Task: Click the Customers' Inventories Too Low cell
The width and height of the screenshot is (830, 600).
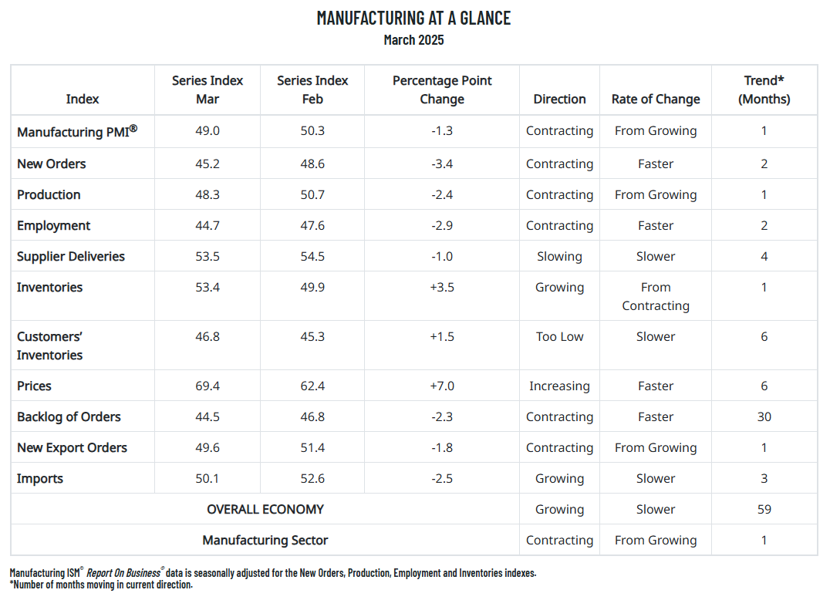Action: (x=559, y=336)
